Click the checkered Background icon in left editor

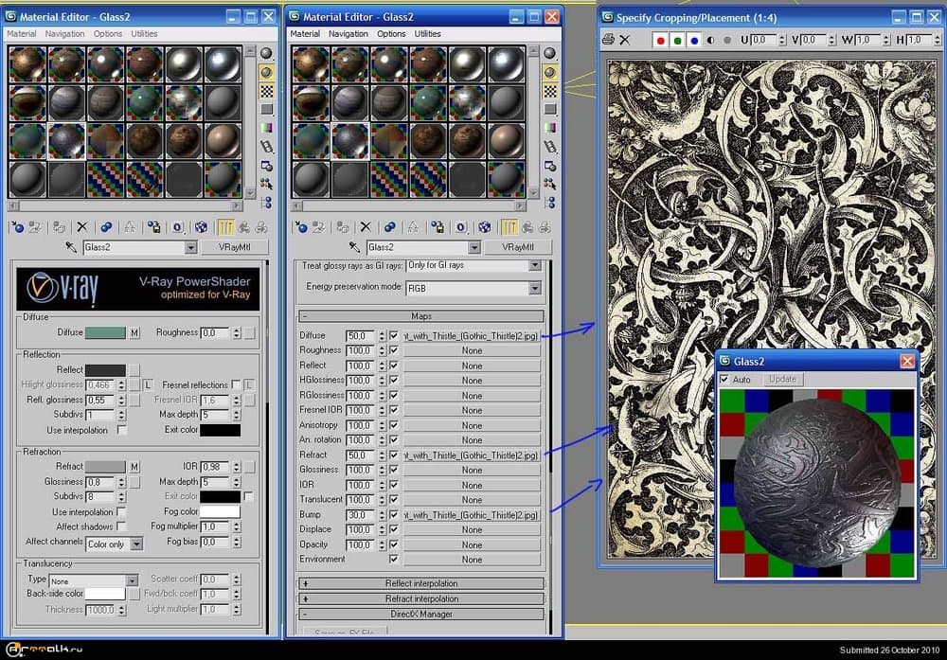coord(267,90)
